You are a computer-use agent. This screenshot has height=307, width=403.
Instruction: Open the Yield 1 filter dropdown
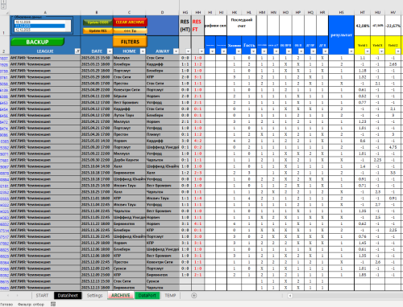click(x=367, y=51)
